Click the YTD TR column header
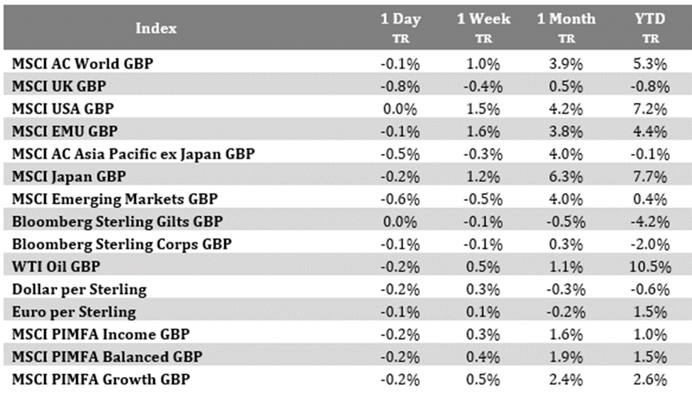Viewport: 692px width, 394px height. pos(651,28)
